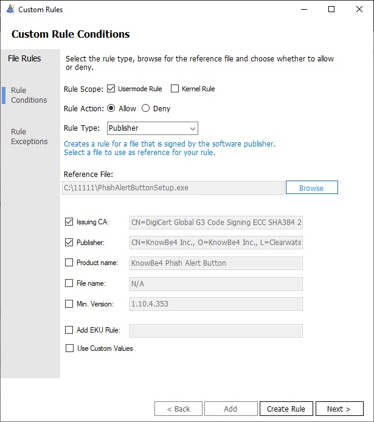Select the Allow rule action
The height and width of the screenshot is (422, 374).
click(111, 108)
